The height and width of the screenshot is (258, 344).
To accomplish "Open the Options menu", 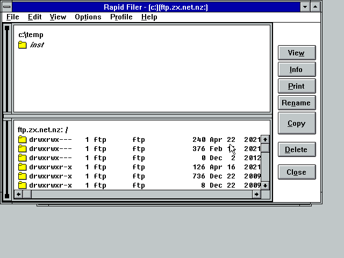I will point(88,17).
